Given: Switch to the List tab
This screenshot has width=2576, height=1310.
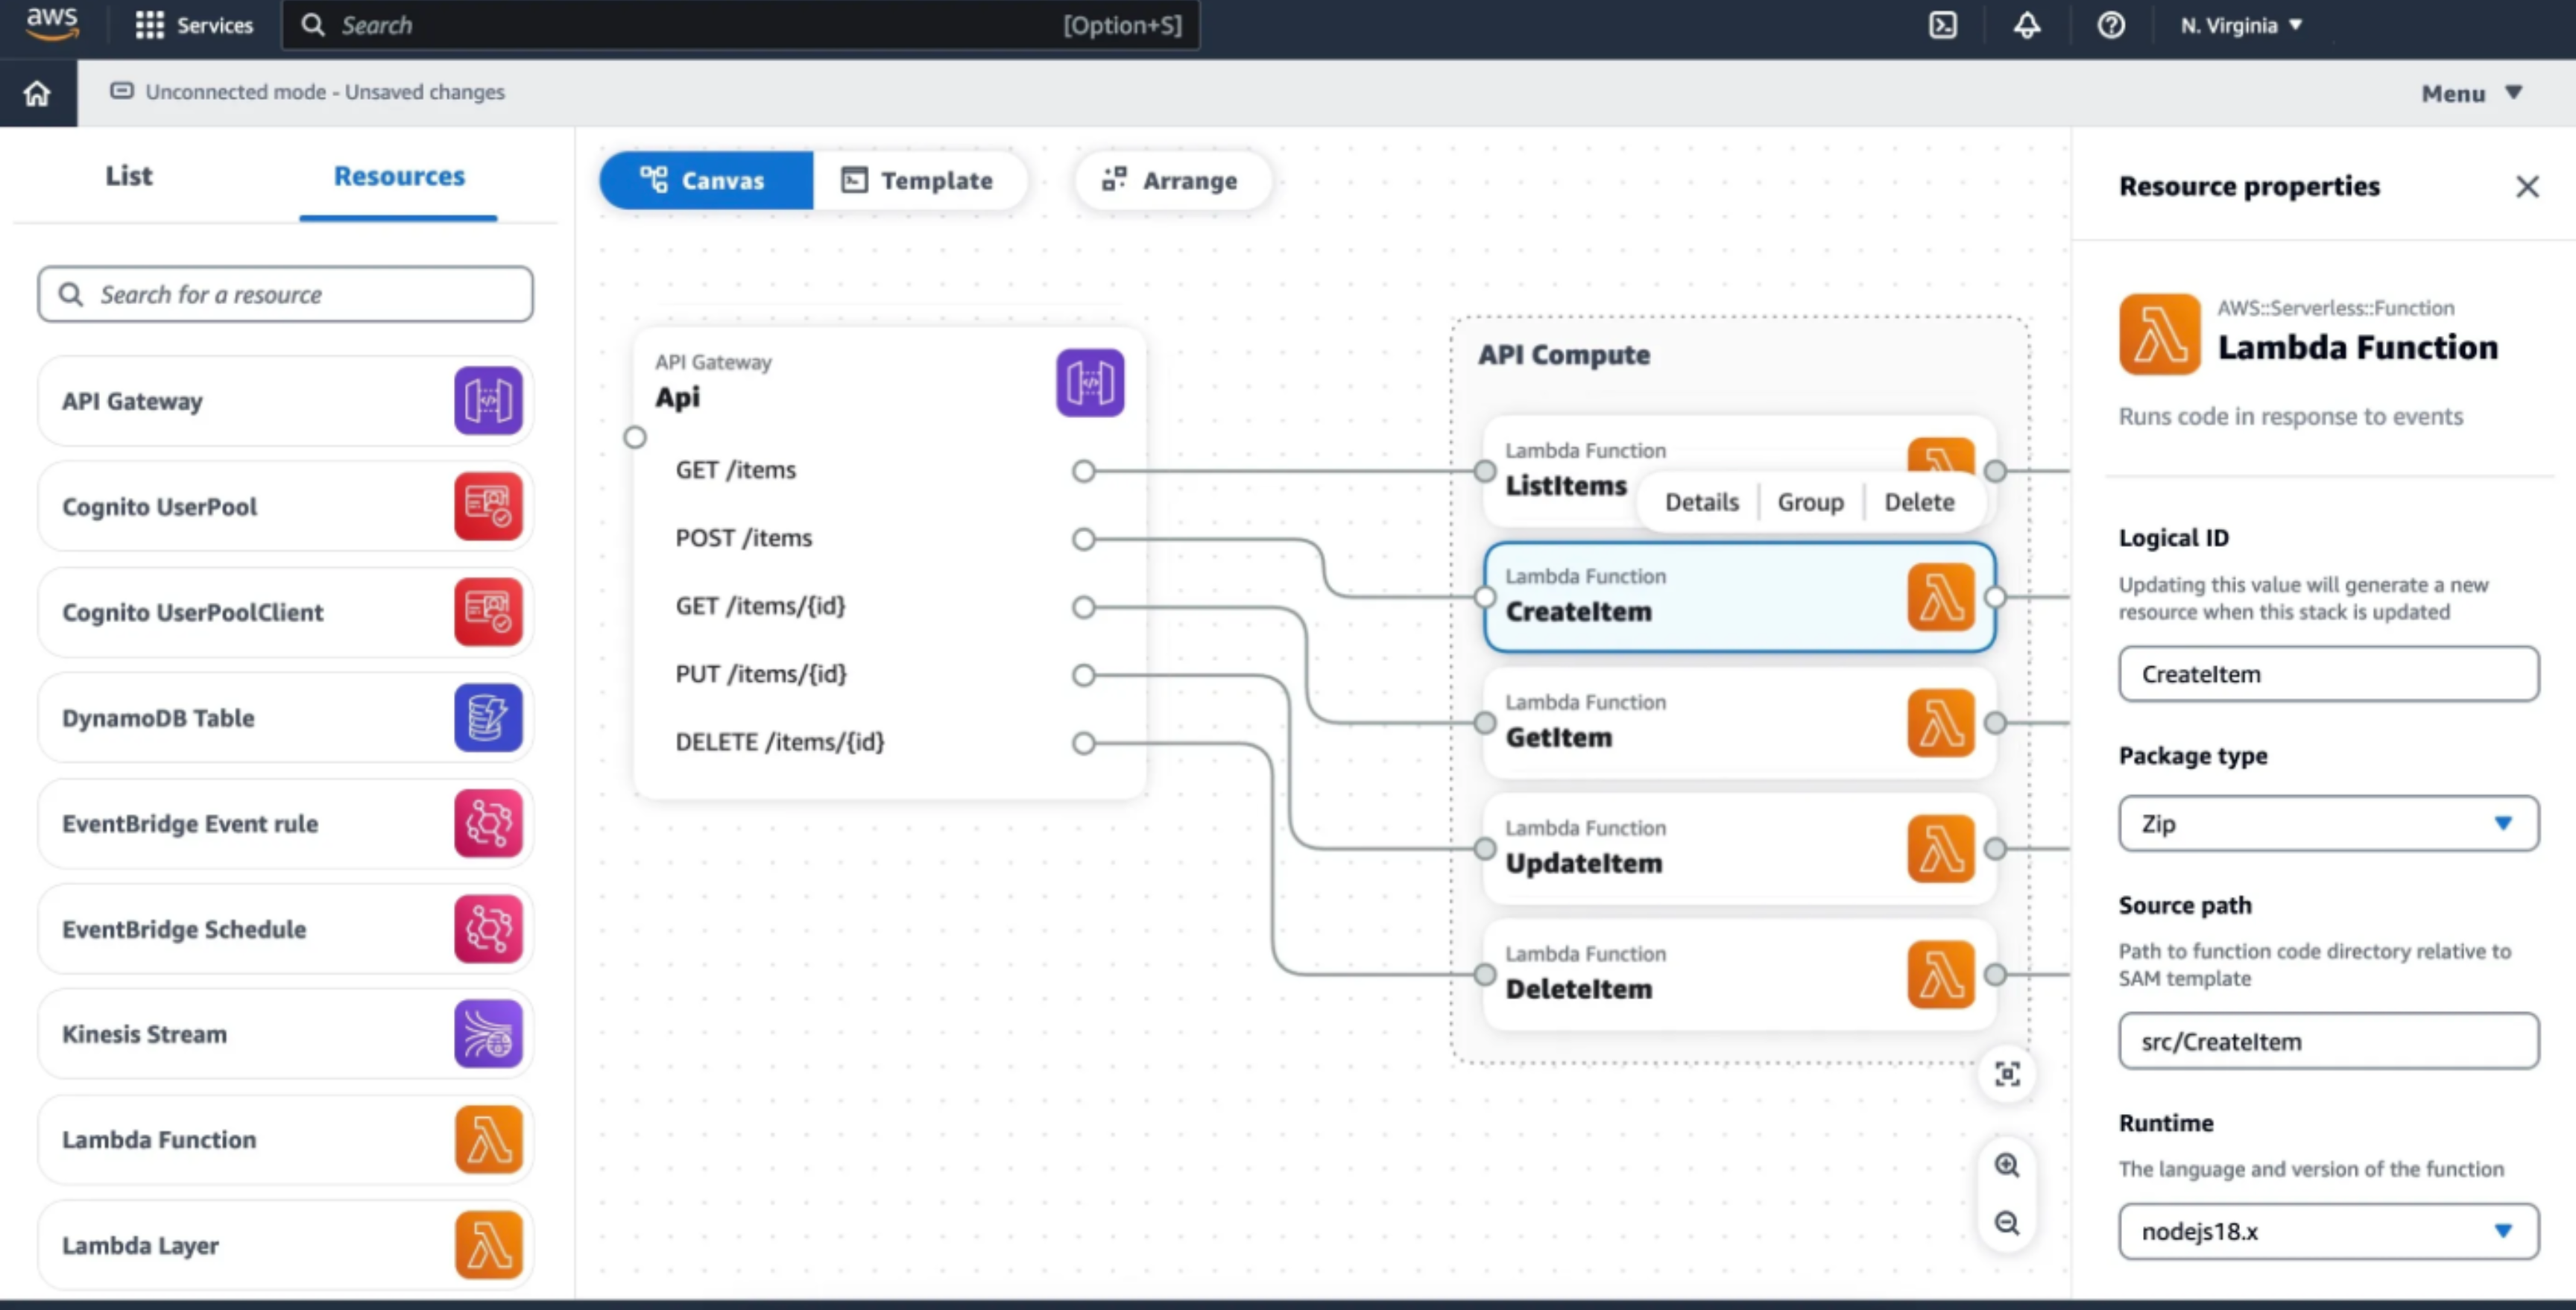Looking at the screenshot, I should click(x=129, y=176).
